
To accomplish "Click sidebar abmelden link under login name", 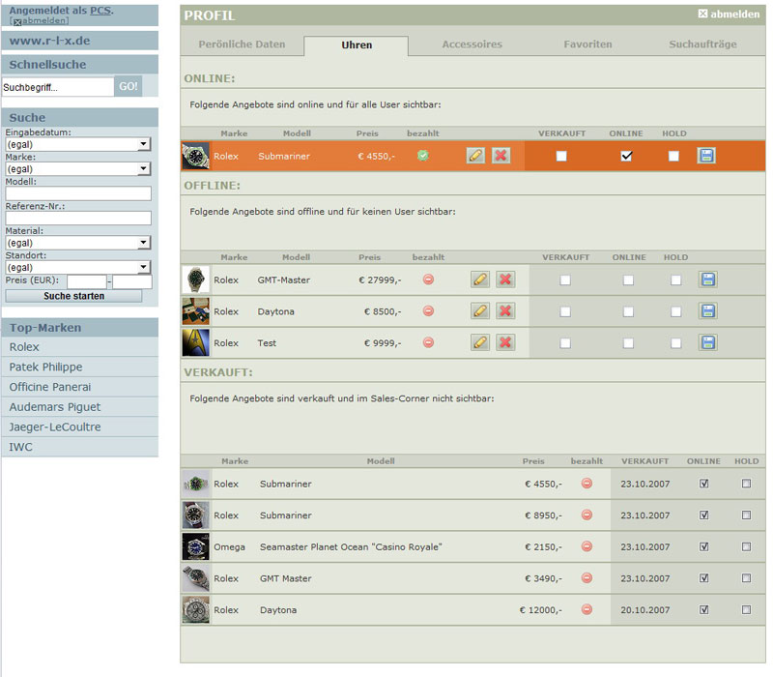I will [44, 20].
